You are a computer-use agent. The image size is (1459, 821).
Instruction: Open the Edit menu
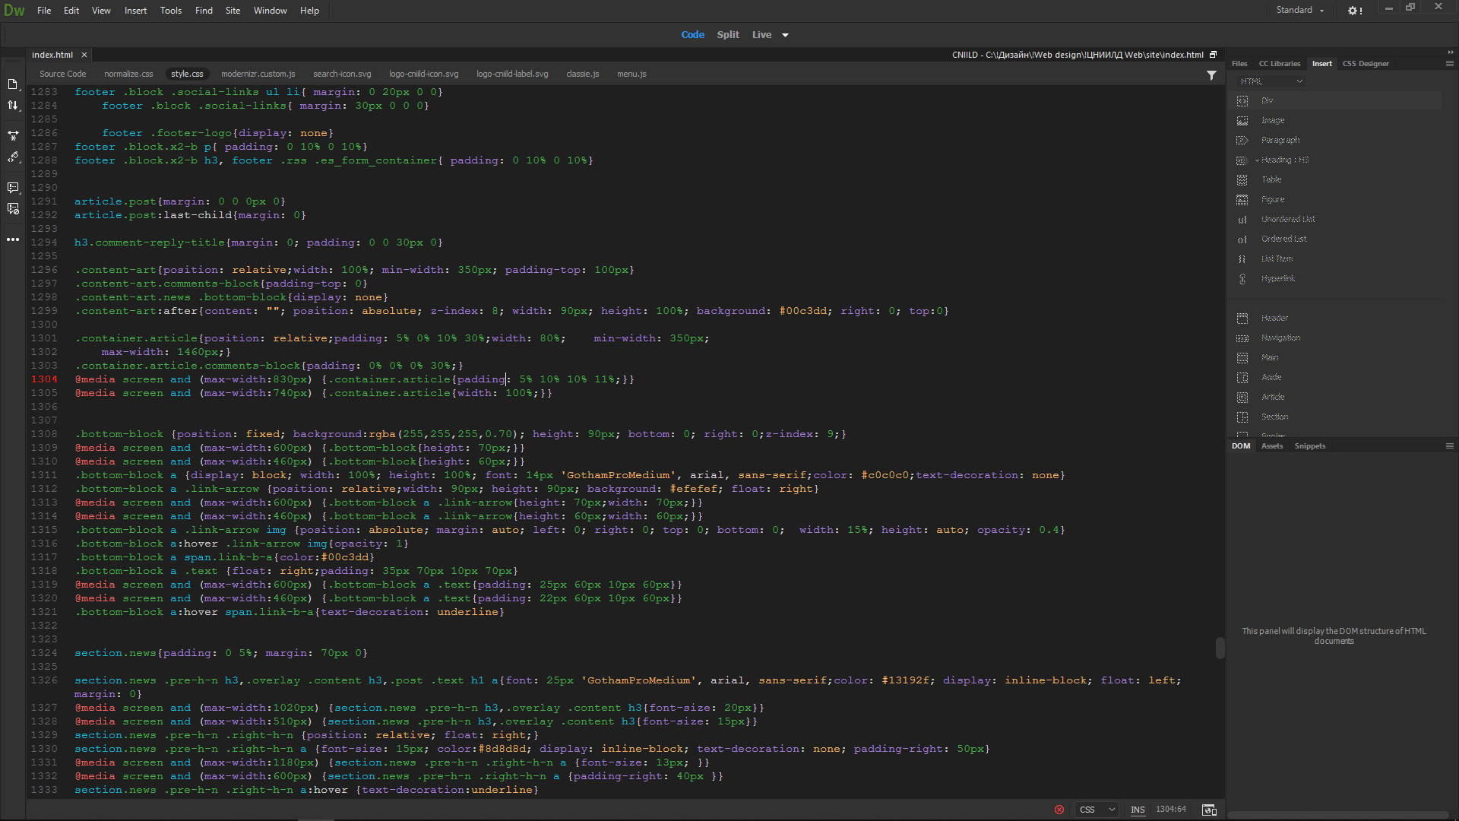(71, 11)
